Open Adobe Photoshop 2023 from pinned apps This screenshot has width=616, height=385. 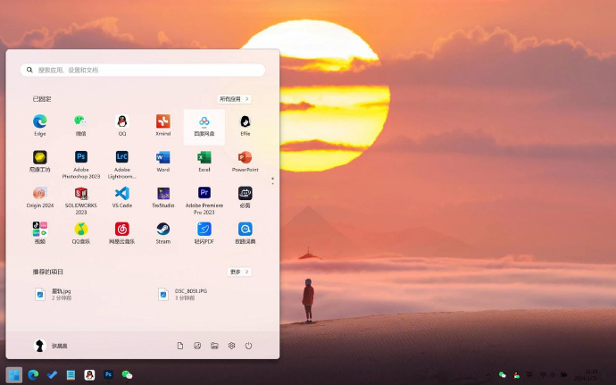point(81,157)
